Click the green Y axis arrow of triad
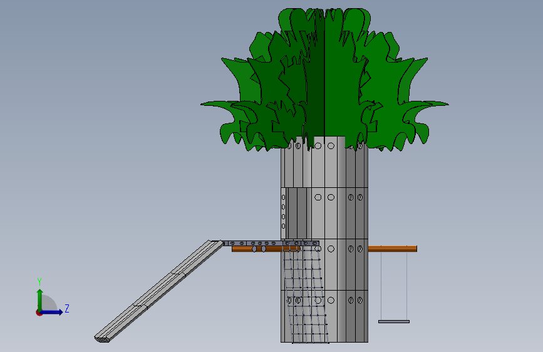This screenshot has height=352, width=543. (40, 300)
